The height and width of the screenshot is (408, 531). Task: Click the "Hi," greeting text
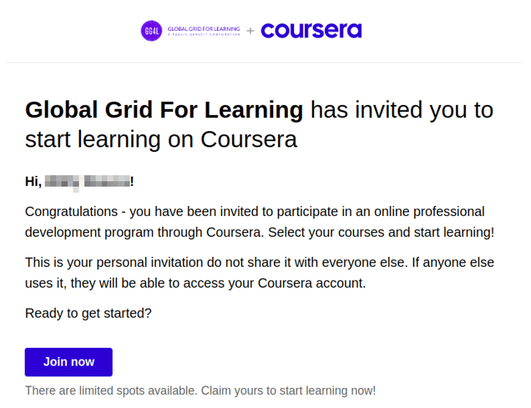click(33, 182)
